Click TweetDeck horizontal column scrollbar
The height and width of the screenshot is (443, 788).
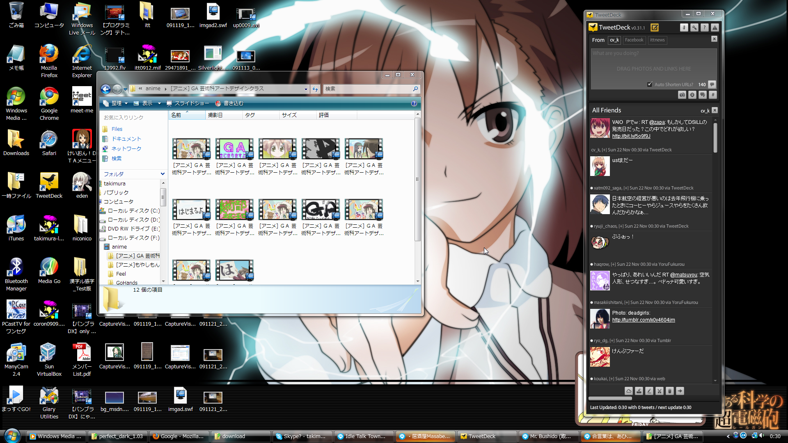[x=610, y=398]
